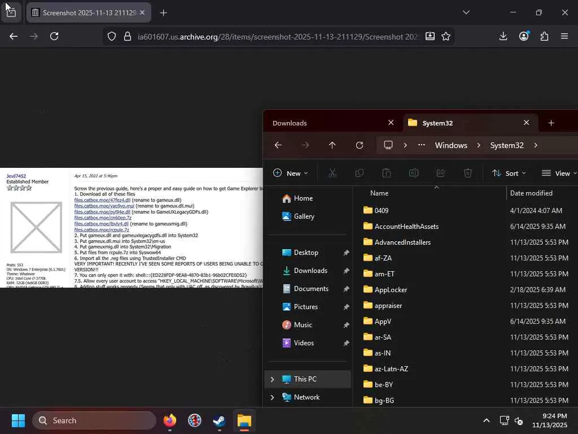Expand This PC tree node
Image resolution: width=578 pixels, height=434 pixels.
(x=273, y=379)
